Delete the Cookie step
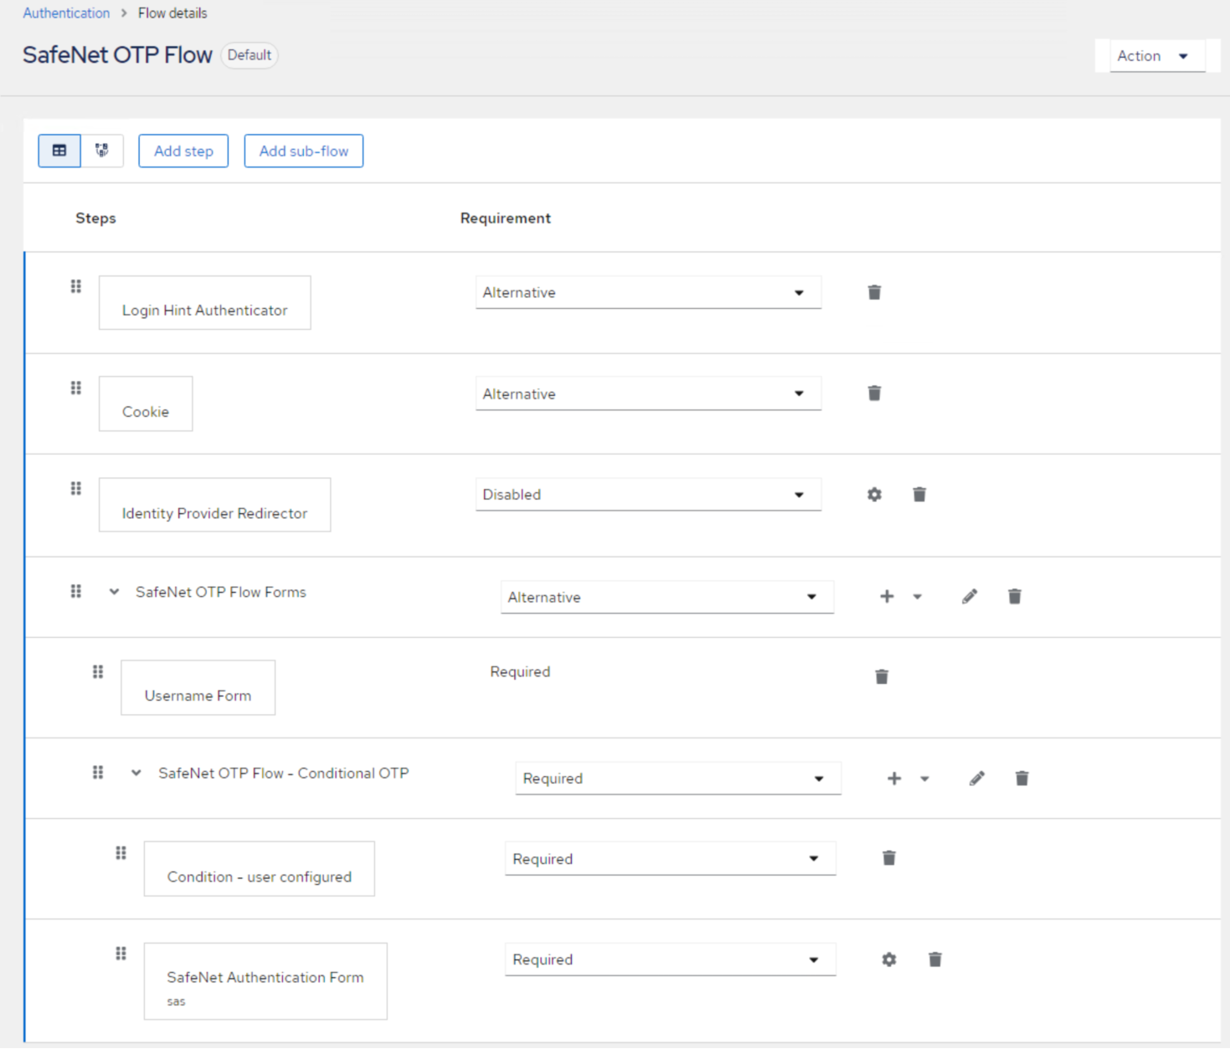 [874, 393]
